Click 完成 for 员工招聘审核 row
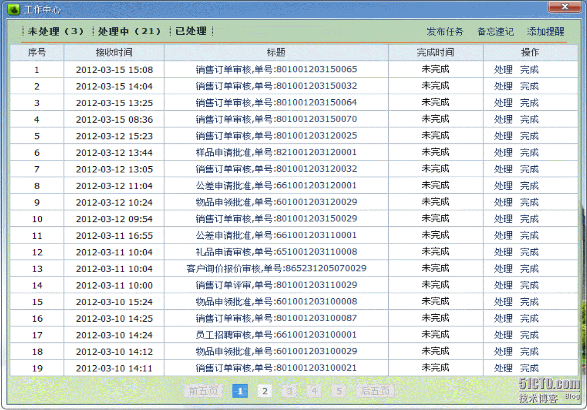 [x=529, y=335]
